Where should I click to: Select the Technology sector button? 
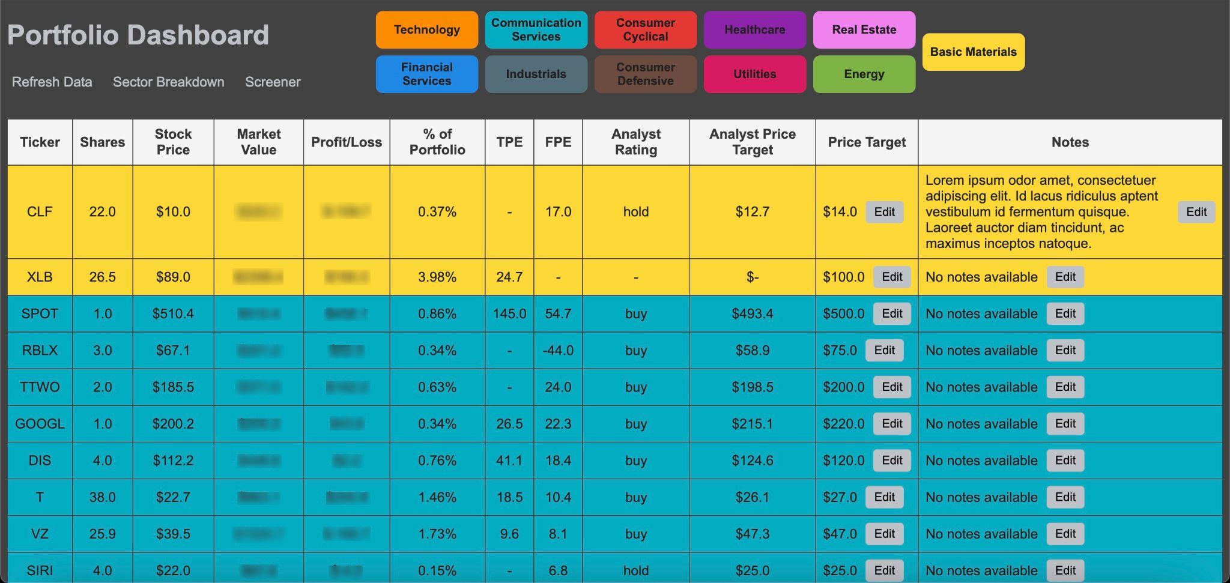tap(427, 29)
